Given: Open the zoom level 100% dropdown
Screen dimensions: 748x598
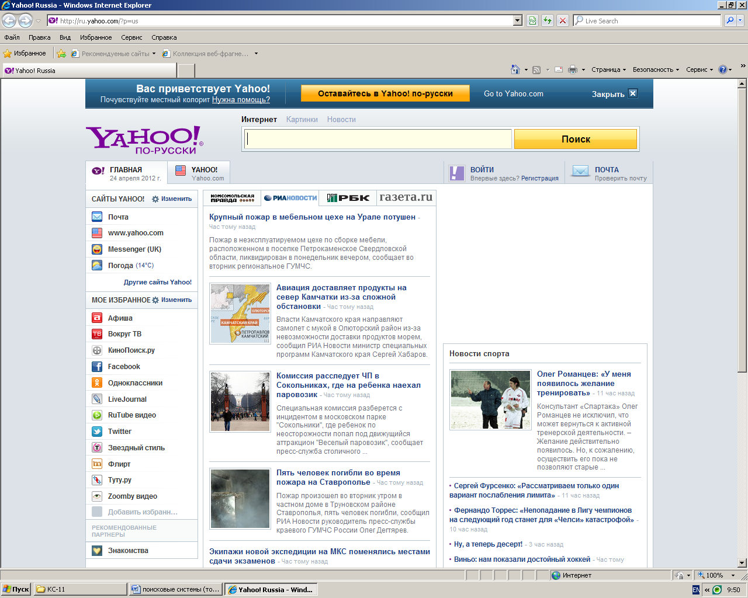Looking at the screenshot, I should (733, 575).
